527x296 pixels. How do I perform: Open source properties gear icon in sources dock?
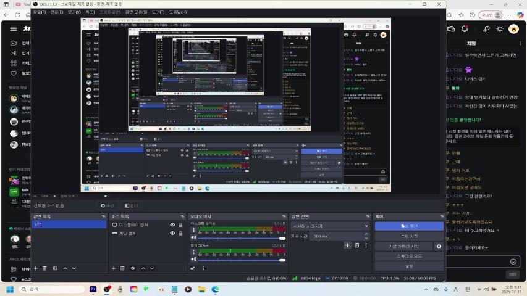(x=133, y=268)
